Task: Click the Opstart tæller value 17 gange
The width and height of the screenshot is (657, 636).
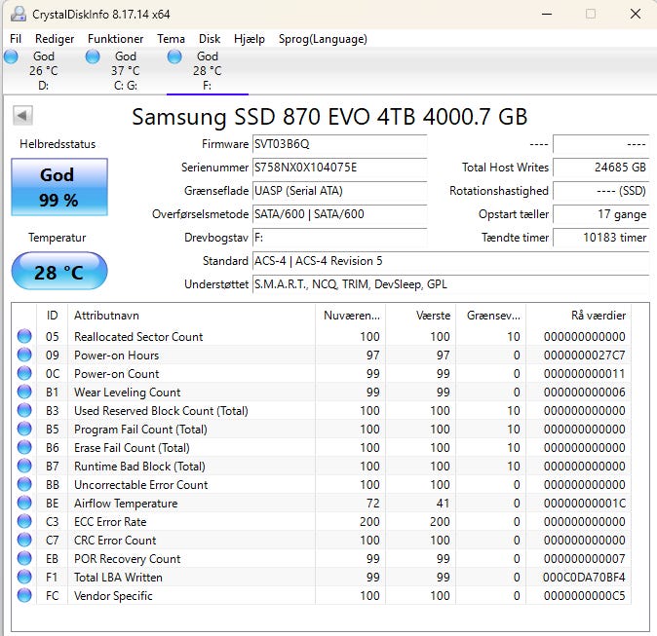Action: pyautogui.click(x=601, y=214)
